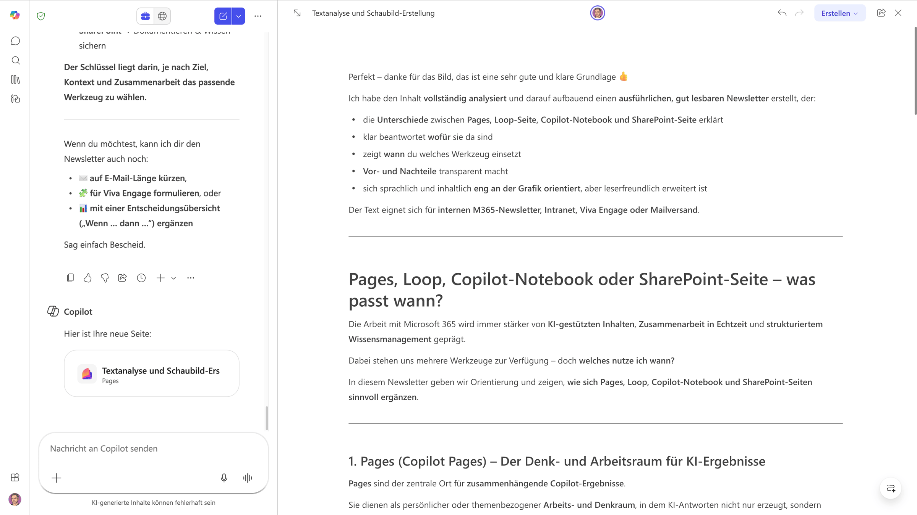Undo the last page edit

(782, 13)
